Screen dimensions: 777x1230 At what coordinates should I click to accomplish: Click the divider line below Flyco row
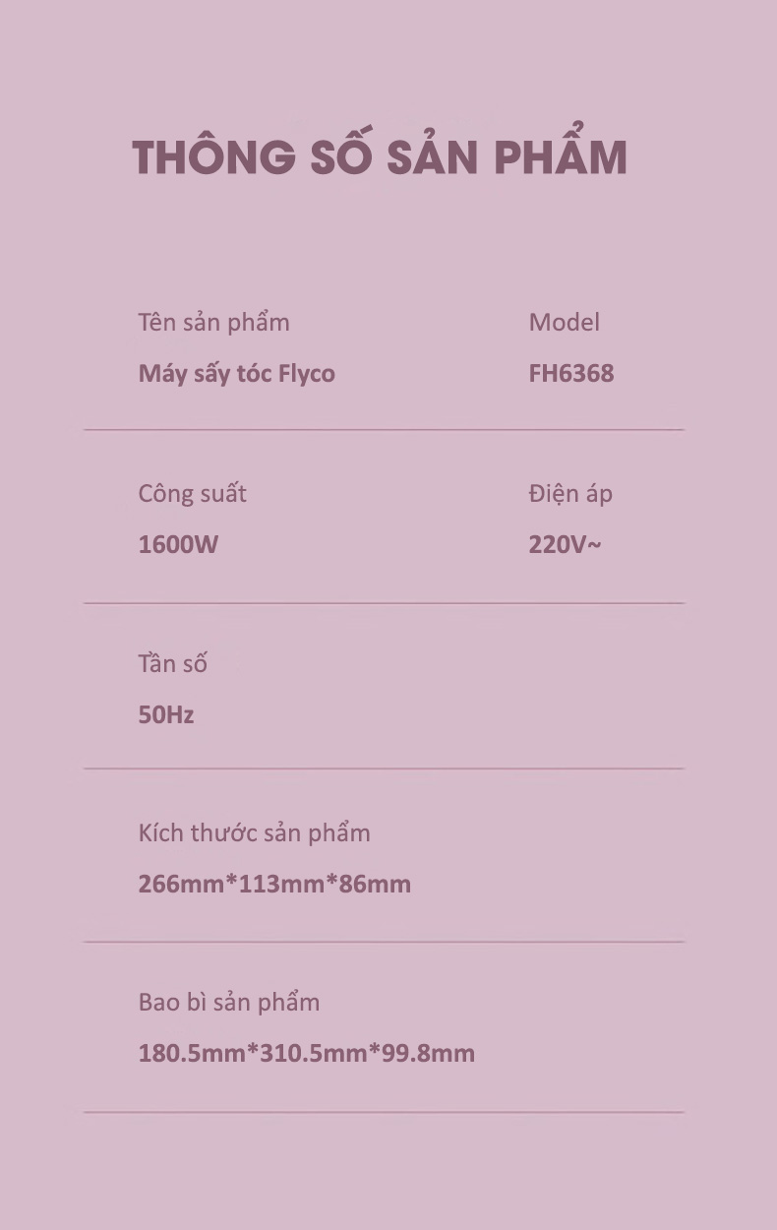pos(384,430)
